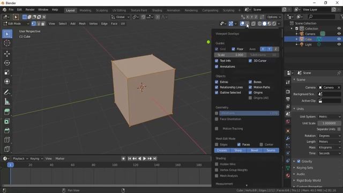Uncheck the 3D Cursor overlay
The image size is (343, 193).
click(250, 61)
